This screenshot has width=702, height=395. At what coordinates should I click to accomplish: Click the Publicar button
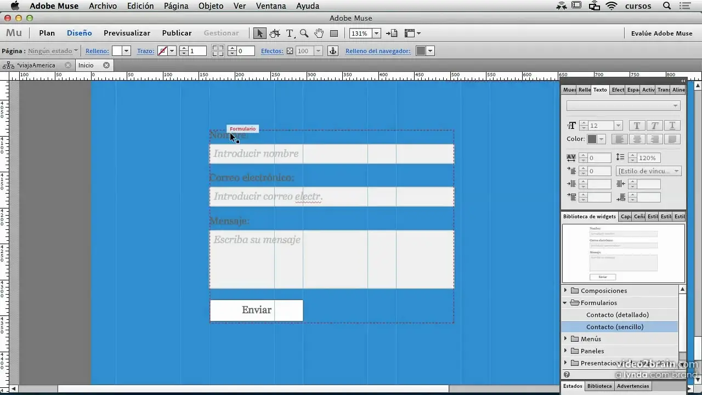177,33
